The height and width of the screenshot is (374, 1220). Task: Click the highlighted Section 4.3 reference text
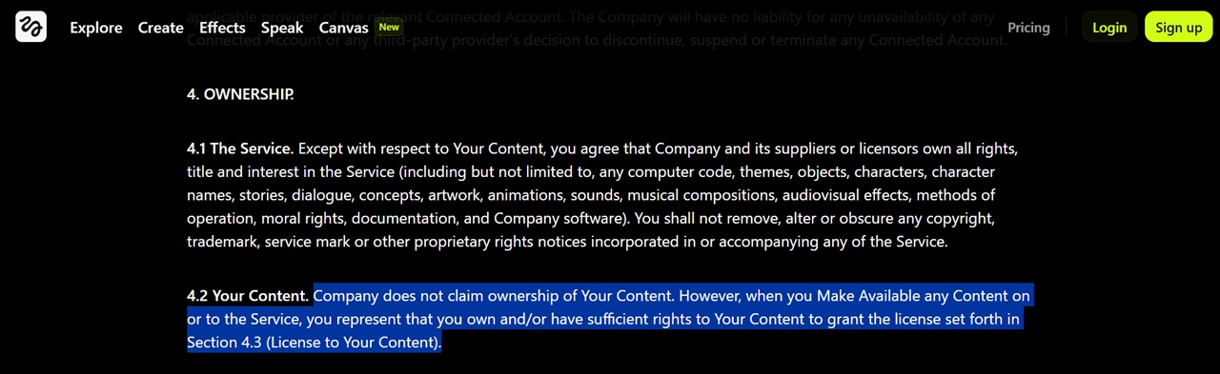click(315, 342)
